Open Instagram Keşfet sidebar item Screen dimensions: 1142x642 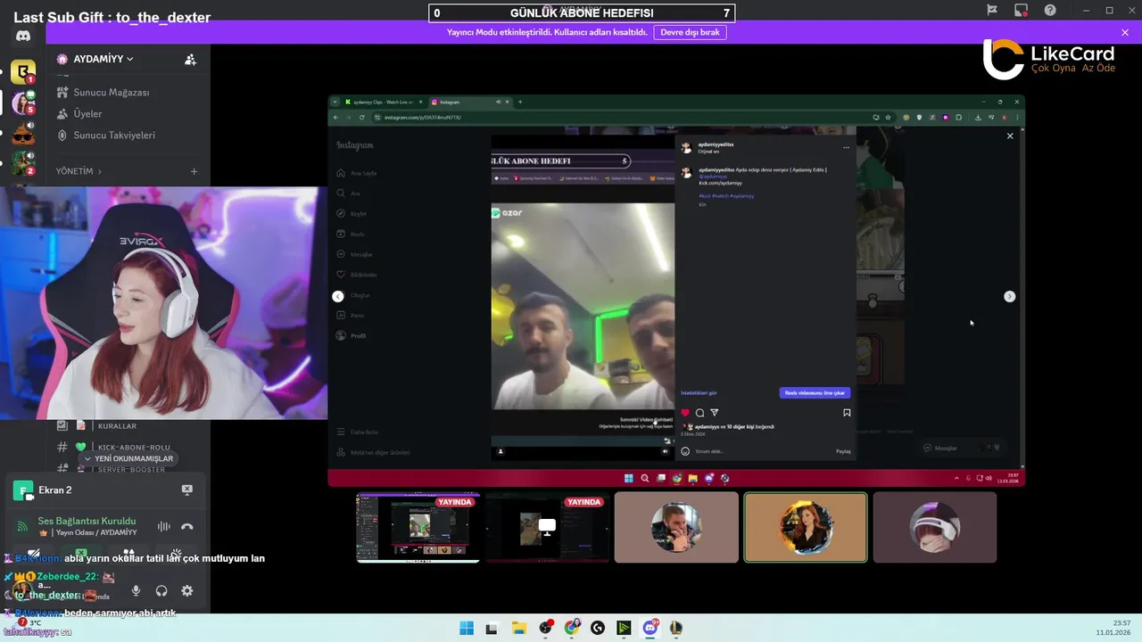pyautogui.click(x=352, y=214)
